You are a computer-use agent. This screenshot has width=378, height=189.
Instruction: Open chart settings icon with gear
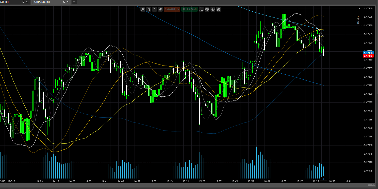pyautogui.click(x=149, y=9)
